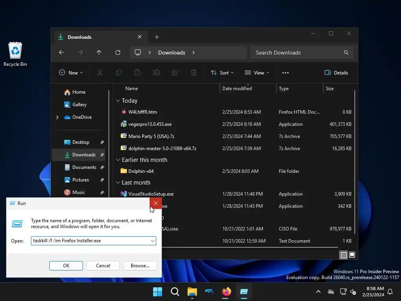Viewport: 401px width, 301px height.
Task: Refresh the Downloads folder
Action: [118, 53]
